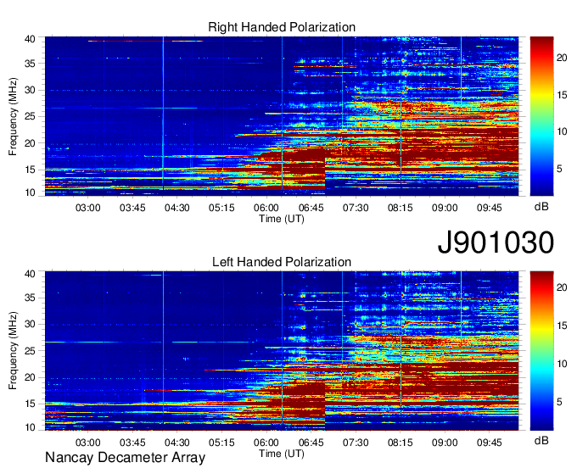The height and width of the screenshot is (468, 577).
Task: Click the 'J901030' observation label
Action: coord(496,242)
